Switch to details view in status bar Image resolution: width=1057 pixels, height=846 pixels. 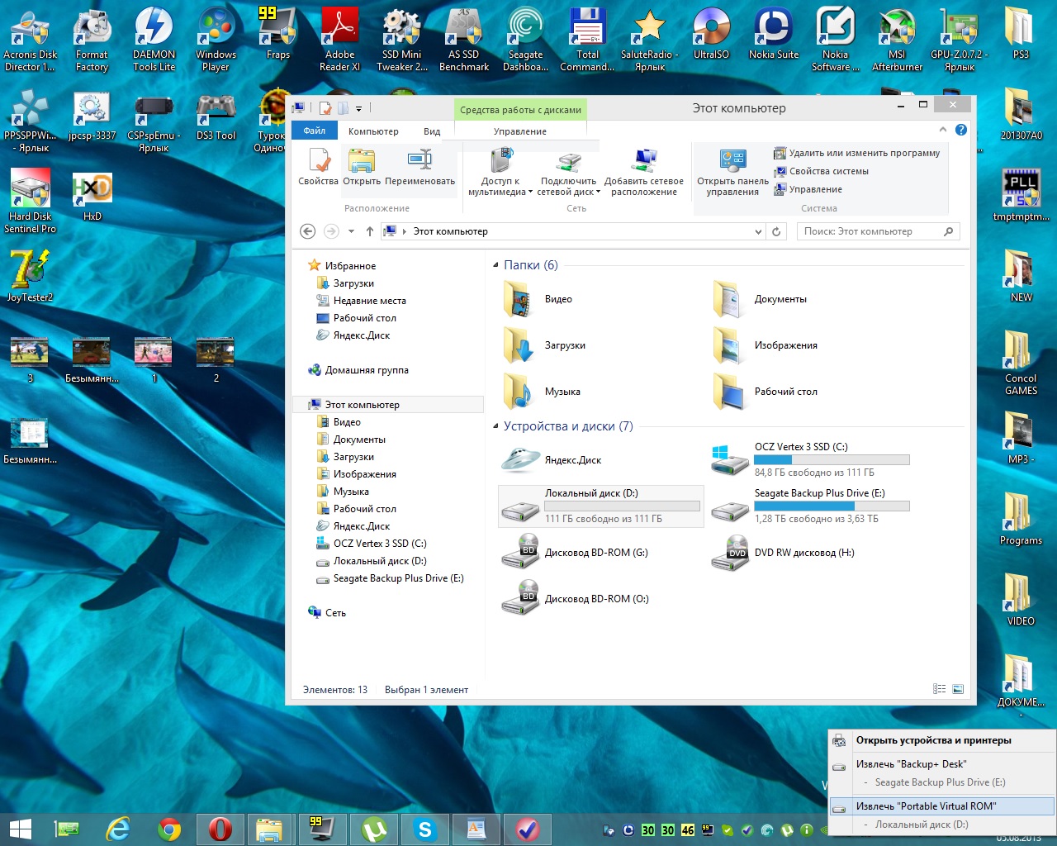[940, 689]
